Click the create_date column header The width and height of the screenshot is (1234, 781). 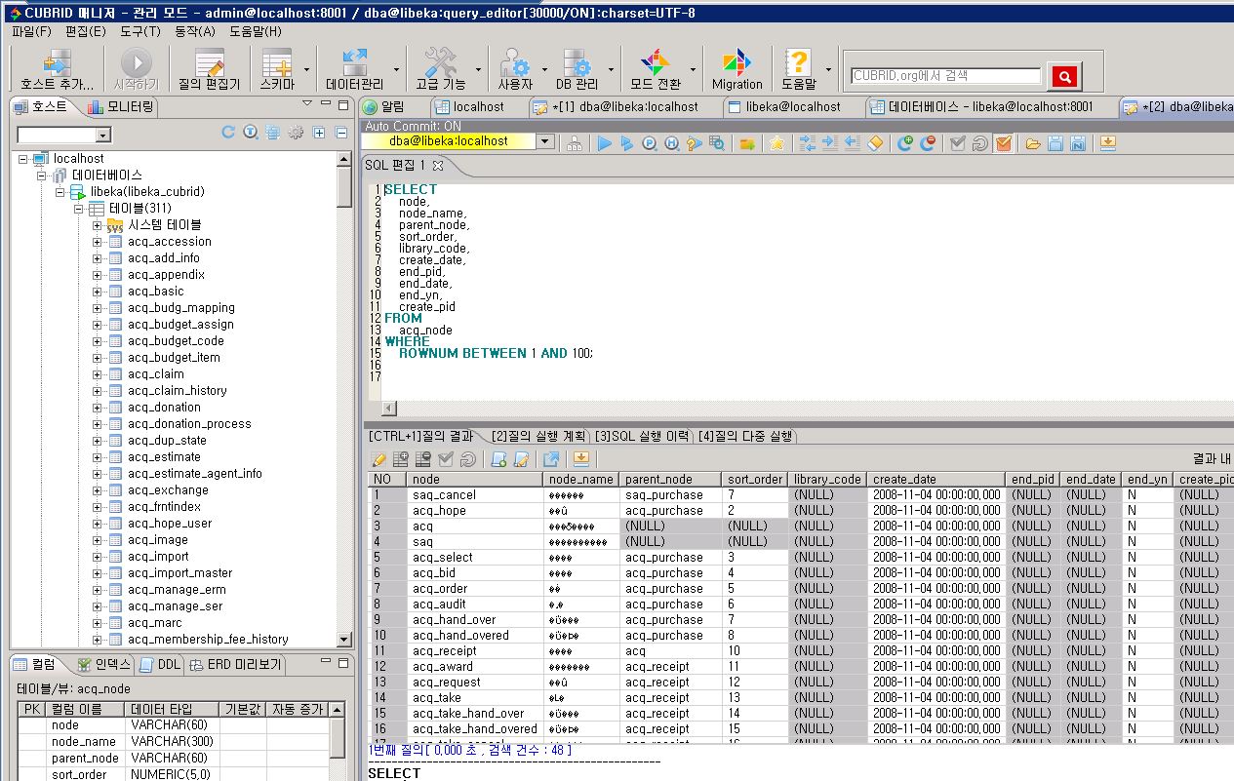pyautogui.click(x=904, y=479)
